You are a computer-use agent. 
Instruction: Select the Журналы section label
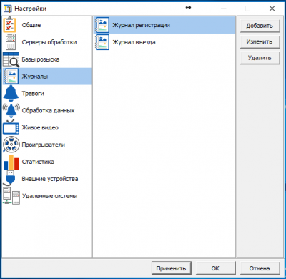[x=35, y=77]
